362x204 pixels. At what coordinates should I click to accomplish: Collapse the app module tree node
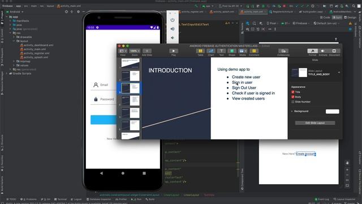[x=7, y=17]
